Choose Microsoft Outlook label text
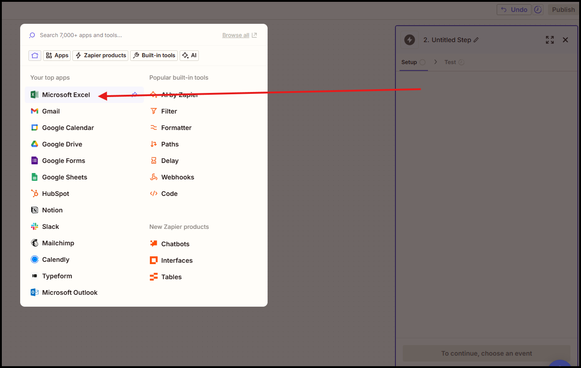The height and width of the screenshot is (368, 581). (x=70, y=292)
